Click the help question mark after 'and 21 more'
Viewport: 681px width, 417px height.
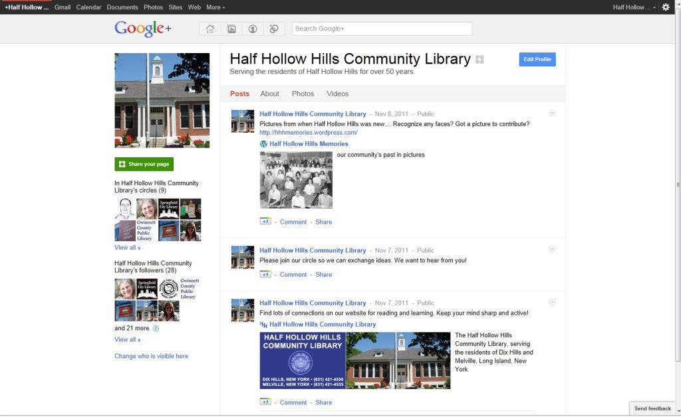click(x=156, y=328)
